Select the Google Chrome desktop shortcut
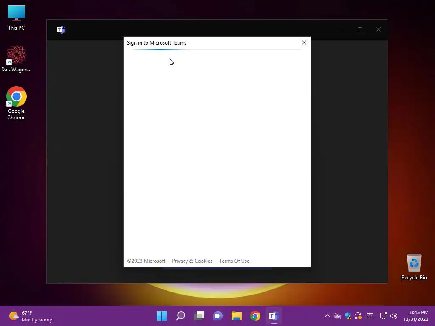435x326 pixels. click(17, 103)
